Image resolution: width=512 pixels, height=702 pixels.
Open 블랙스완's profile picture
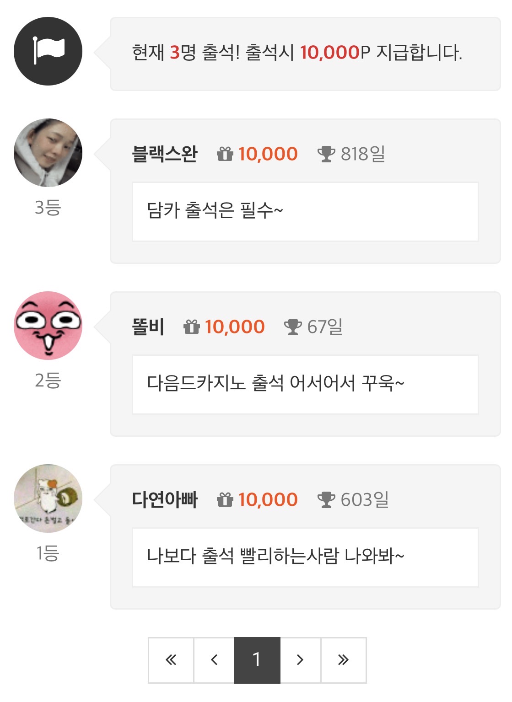tap(48, 153)
